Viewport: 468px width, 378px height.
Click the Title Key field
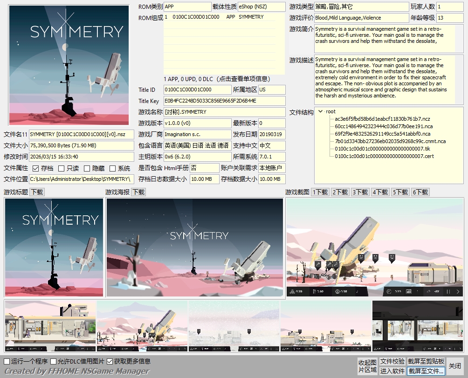pyautogui.click(x=224, y=101)
